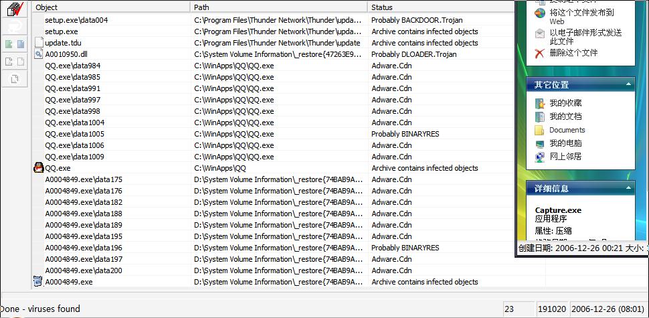Collapse the 其它位置 panel with its arrow
649x318 pixels.
pyautogui.click(x=628, y=84)
